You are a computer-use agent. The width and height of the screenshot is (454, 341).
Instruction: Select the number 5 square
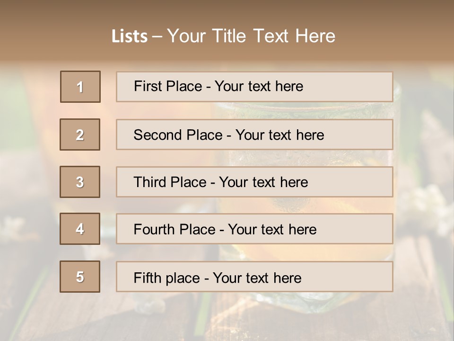80,277
